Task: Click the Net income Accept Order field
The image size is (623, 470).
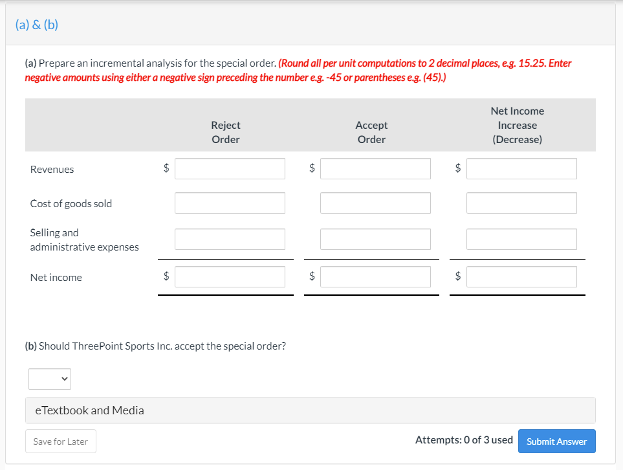Action: tap(375, 276)
